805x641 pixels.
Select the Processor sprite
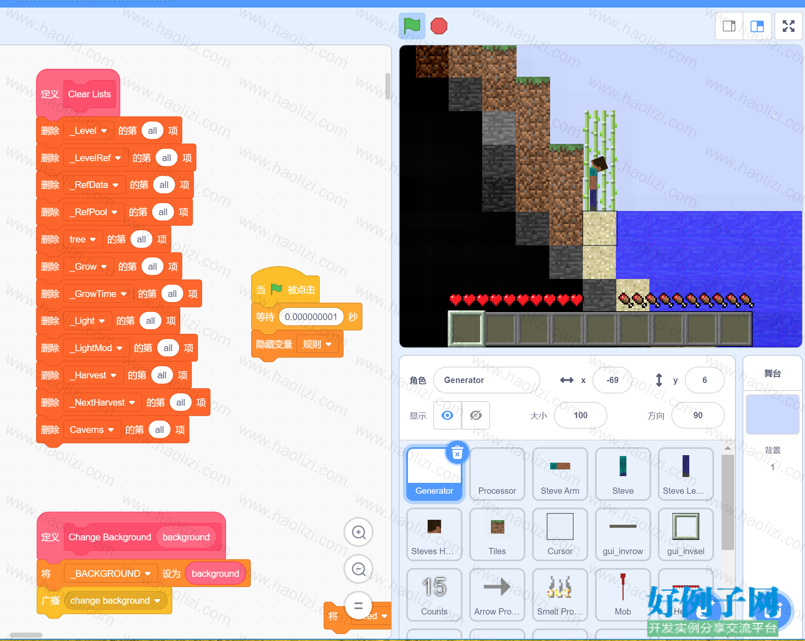click(x=497, y=474)
